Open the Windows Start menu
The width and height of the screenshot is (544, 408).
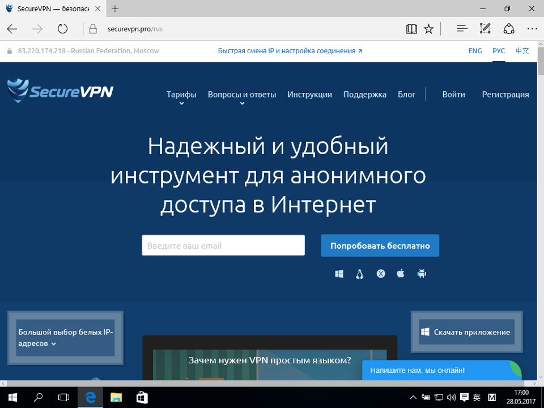[x=12, y=398]
